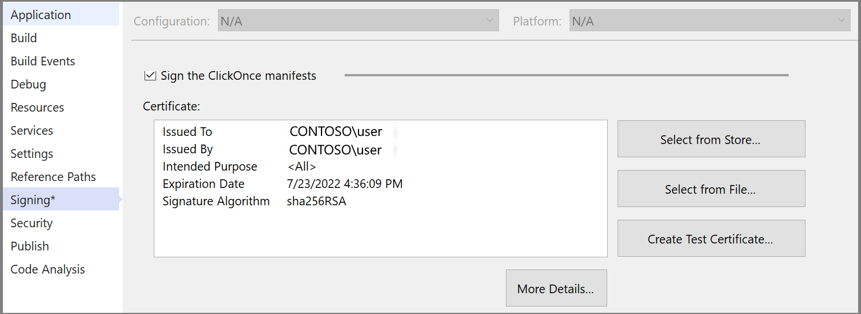Open the Code Analysis tab

pyautogui.click(x=47, y=269)
